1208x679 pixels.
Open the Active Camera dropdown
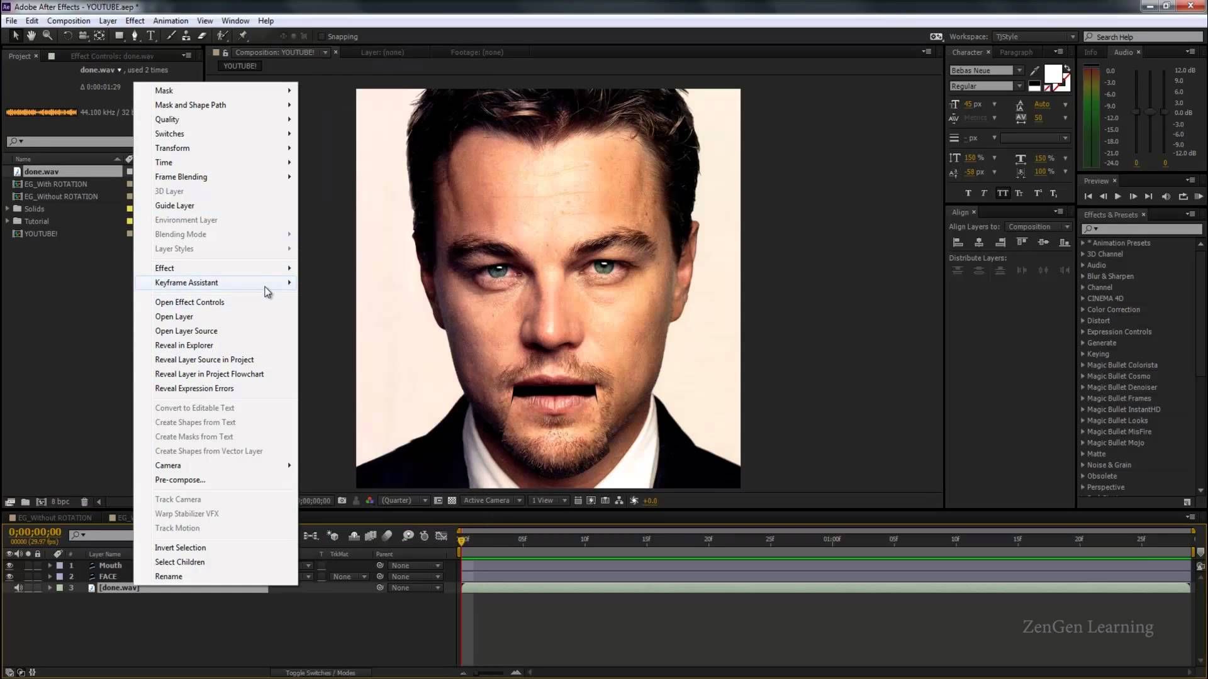point(492,501)
